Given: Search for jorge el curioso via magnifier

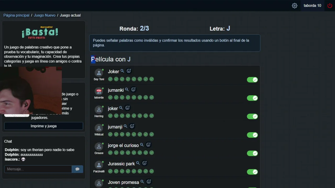Looking at the screenshot, I should pyautogui.click(x=142, y=145).
